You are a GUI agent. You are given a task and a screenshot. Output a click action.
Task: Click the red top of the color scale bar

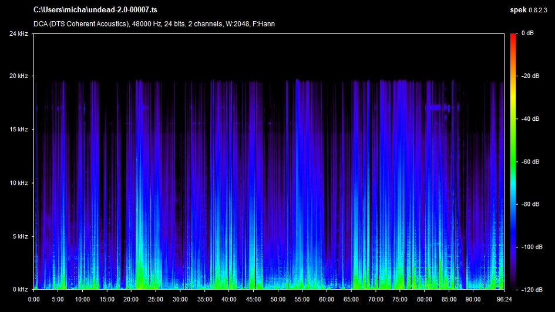[513, 36]
